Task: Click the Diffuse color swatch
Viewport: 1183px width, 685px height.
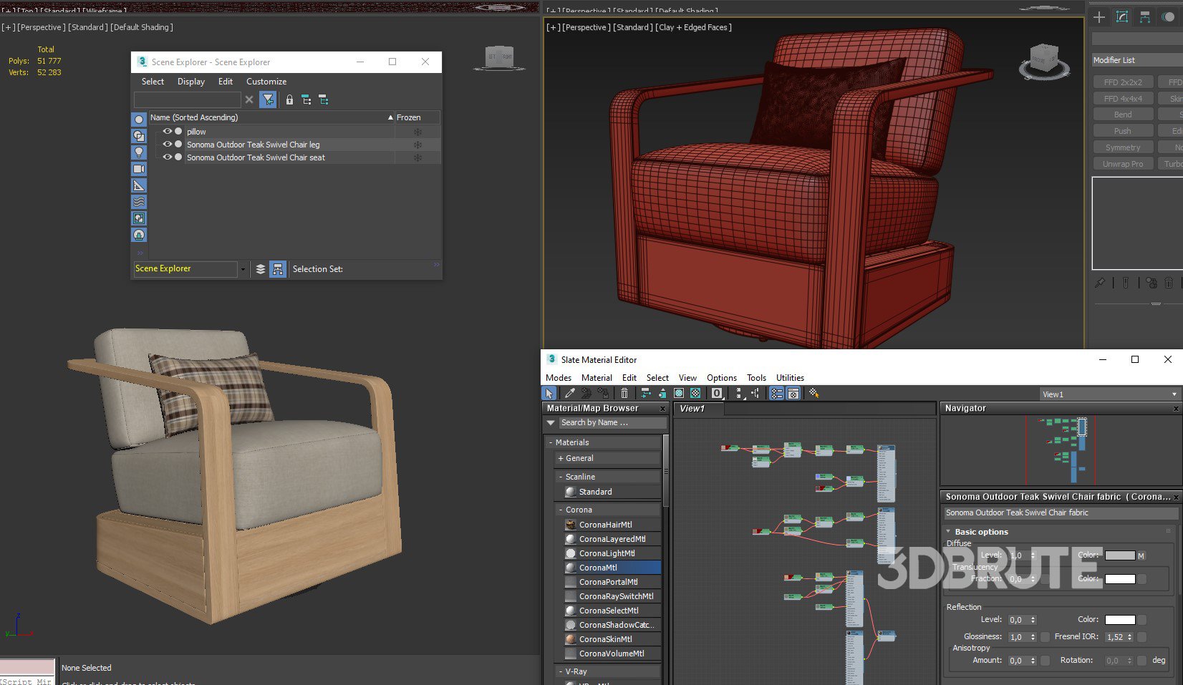Action: coord(1119,555)
